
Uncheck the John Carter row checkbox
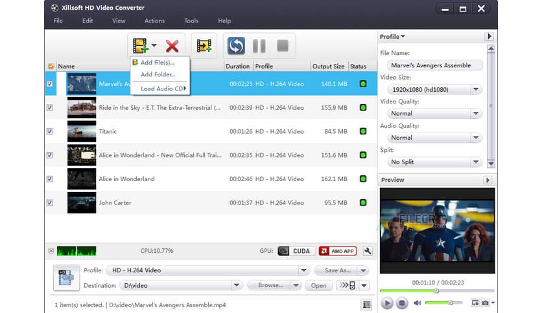(x=50, y=202)
